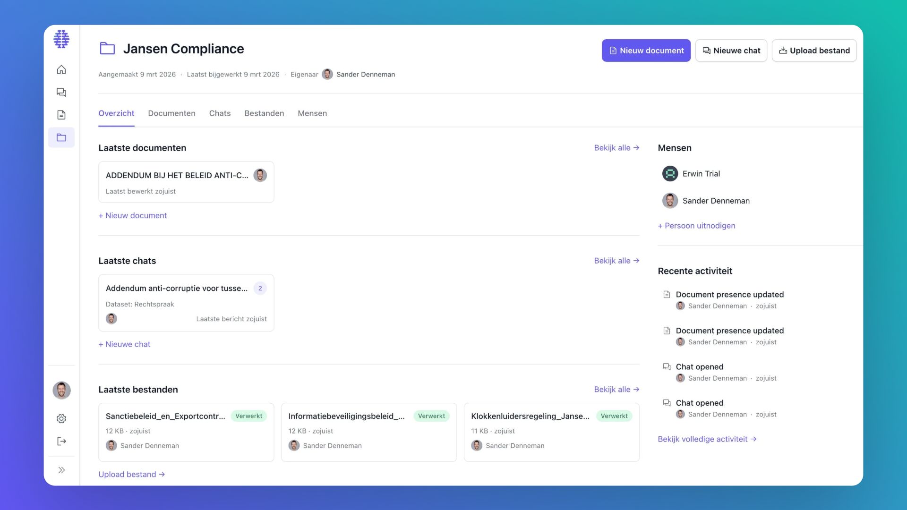
Task: Click Bekijk alle for Laatste chats
Action: click(616, 261)
